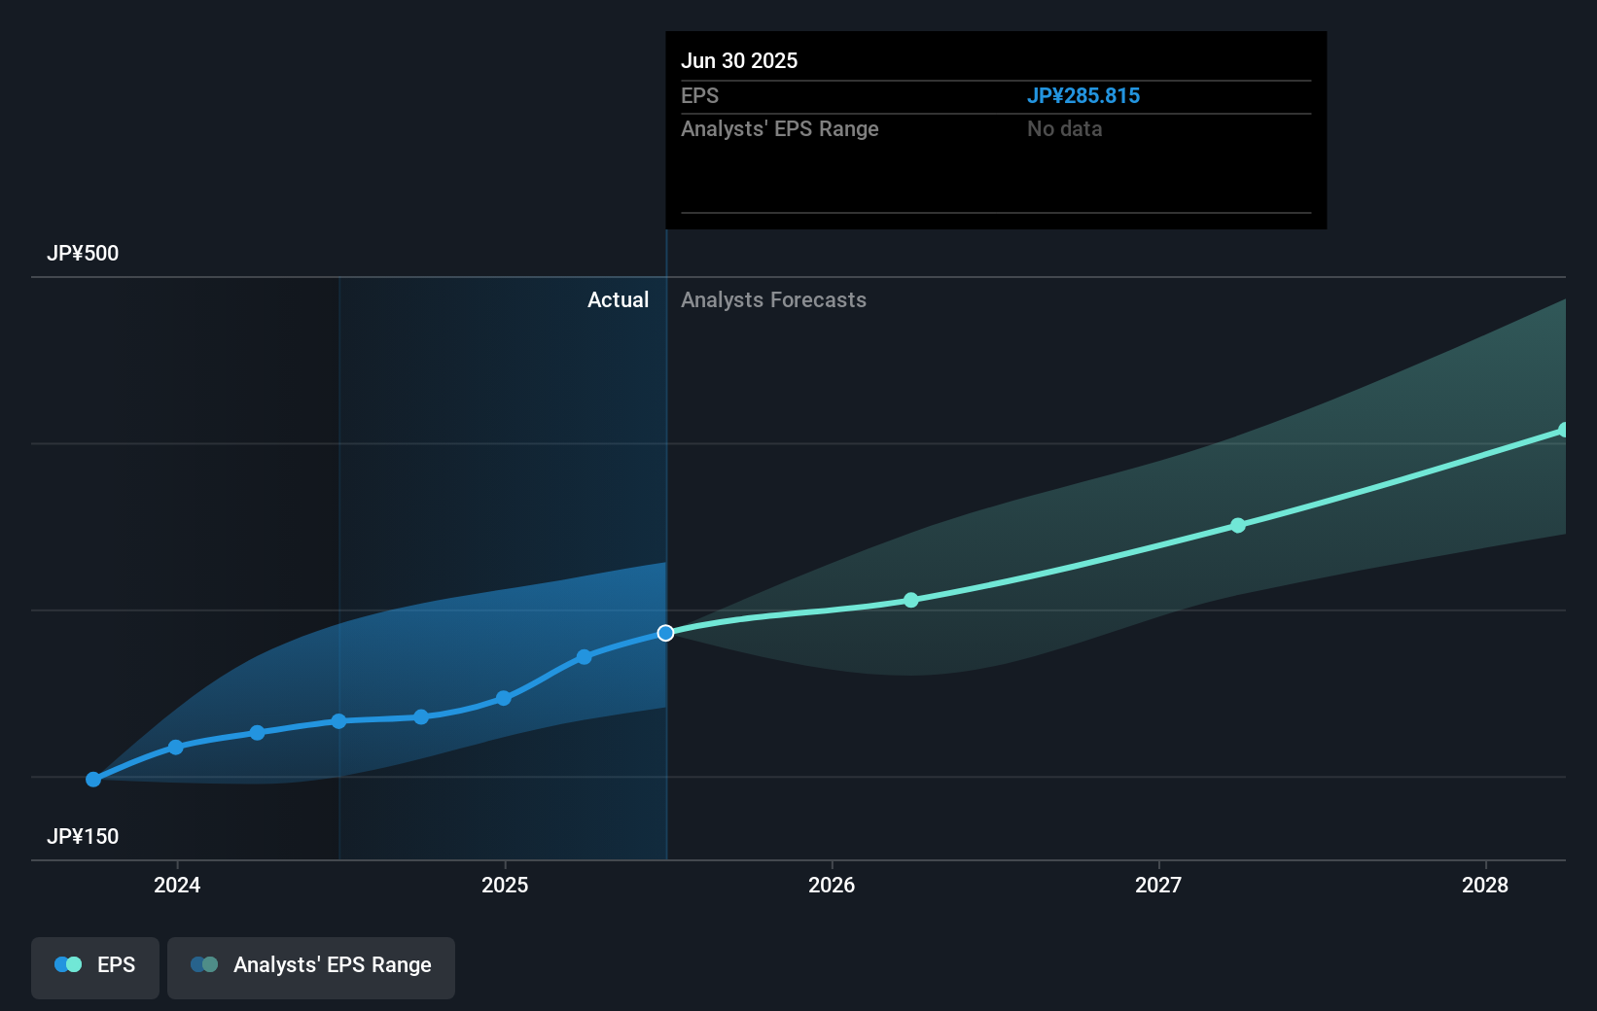Screen dimensions: 1597x1011
Task: Select the mid-2024 EPS data point
Action: [337, 721]
